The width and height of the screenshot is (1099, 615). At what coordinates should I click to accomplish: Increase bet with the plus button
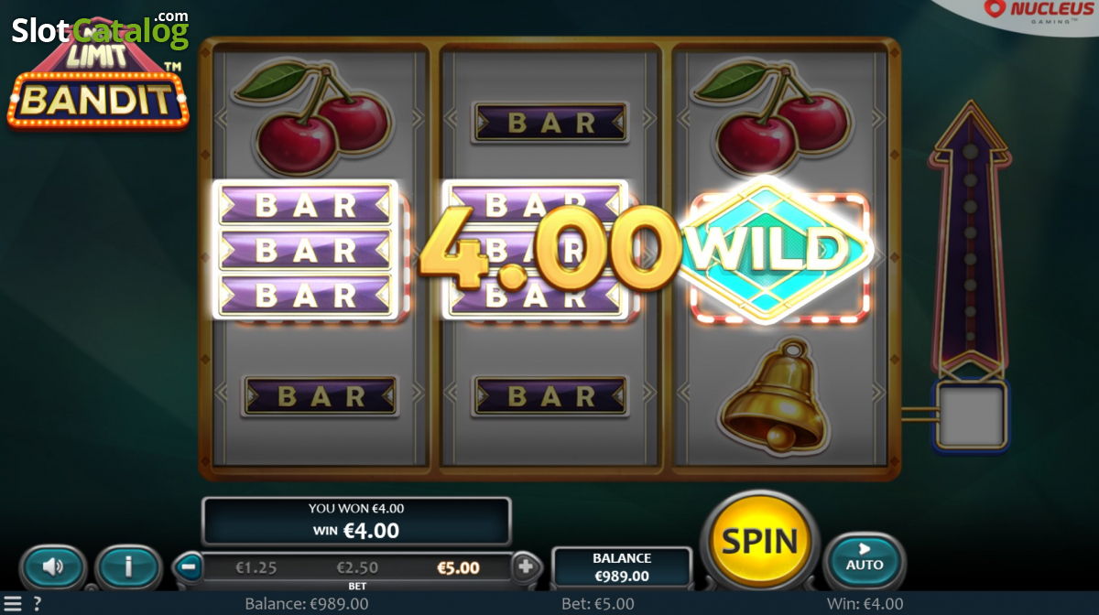pos(526,566)
